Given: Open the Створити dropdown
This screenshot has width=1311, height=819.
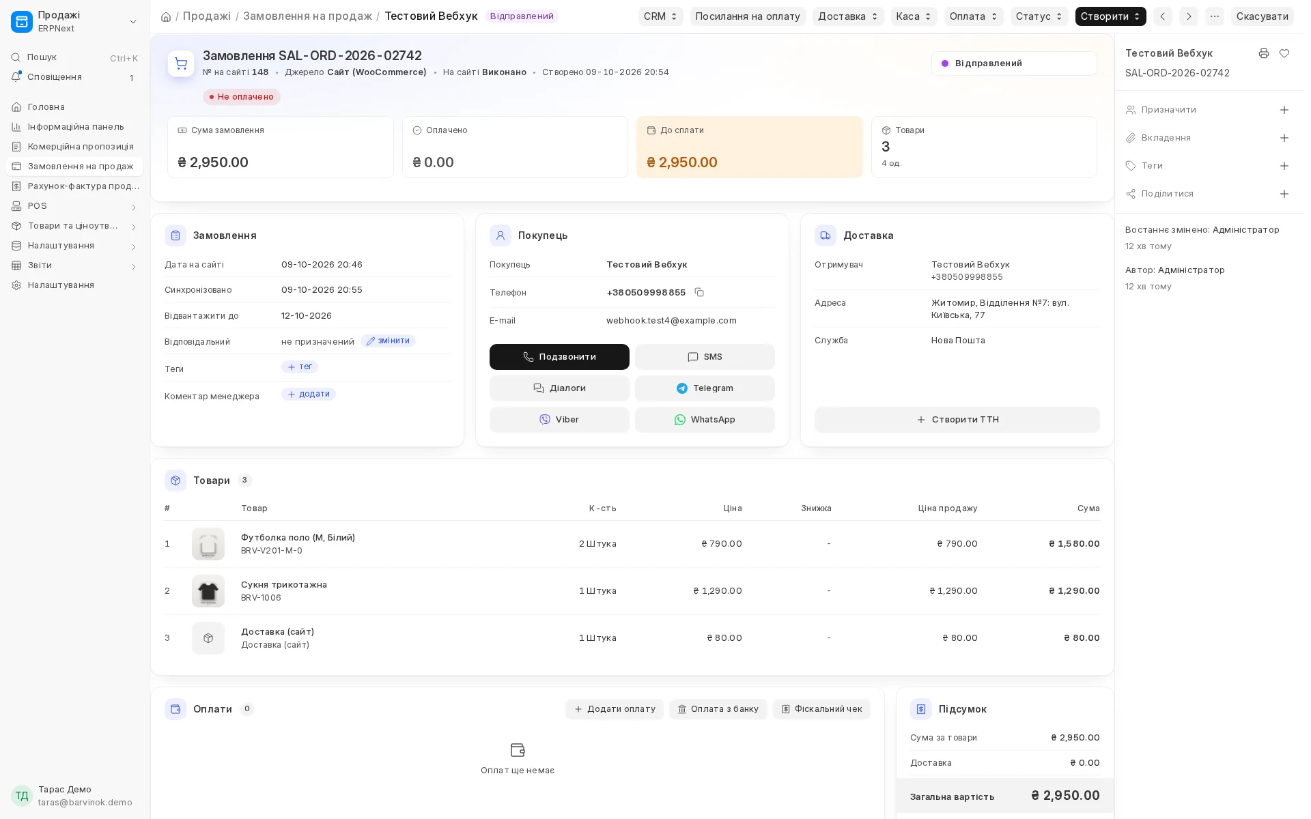Looking at the screenshot, I should pos(1110,16).
